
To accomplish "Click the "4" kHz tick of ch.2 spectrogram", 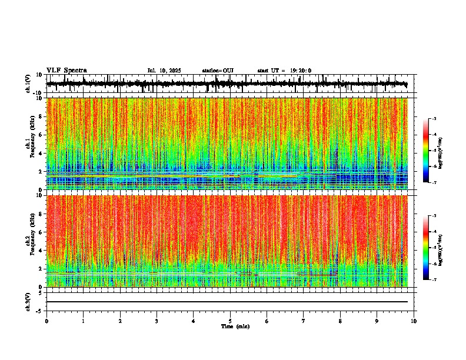I will [x=41, y=251].
